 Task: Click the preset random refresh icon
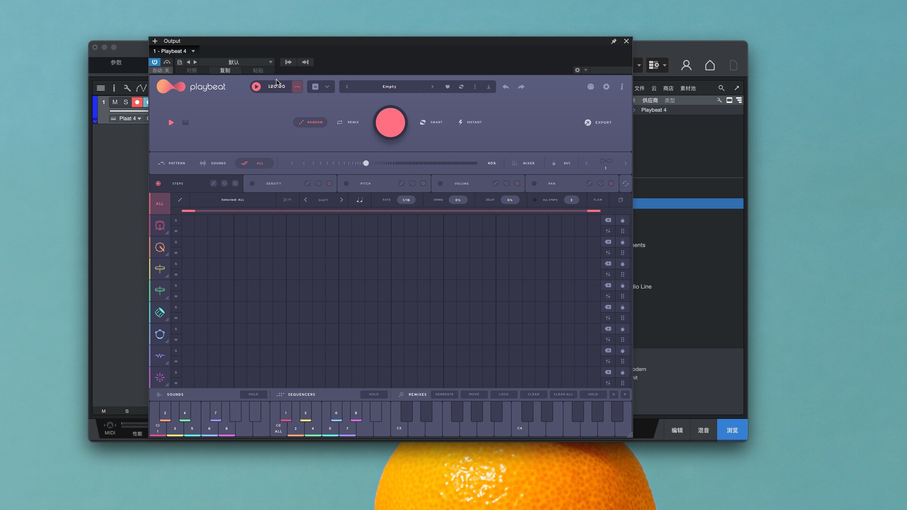tap(461, 87)
